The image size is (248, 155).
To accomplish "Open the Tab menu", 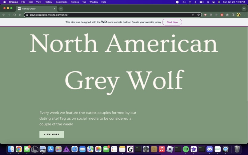I will point(84,2).
